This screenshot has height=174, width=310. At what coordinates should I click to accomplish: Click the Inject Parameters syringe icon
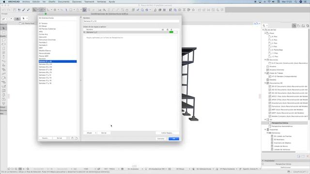coord(28,10)
